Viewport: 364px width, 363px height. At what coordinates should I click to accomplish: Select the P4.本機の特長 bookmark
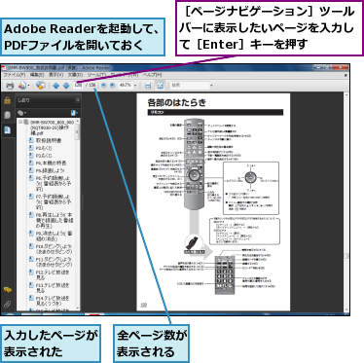[x=51, y=163]
